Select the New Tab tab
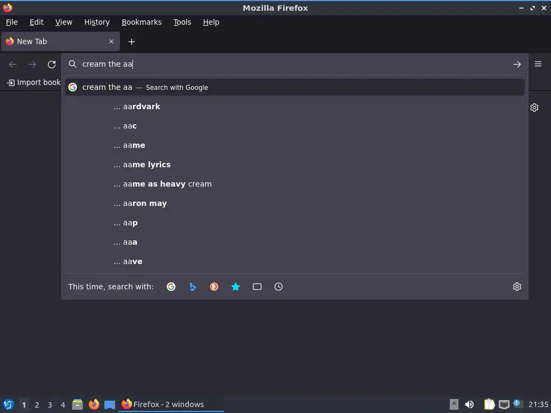The image size is (551, 413). [x=60, y=41]
